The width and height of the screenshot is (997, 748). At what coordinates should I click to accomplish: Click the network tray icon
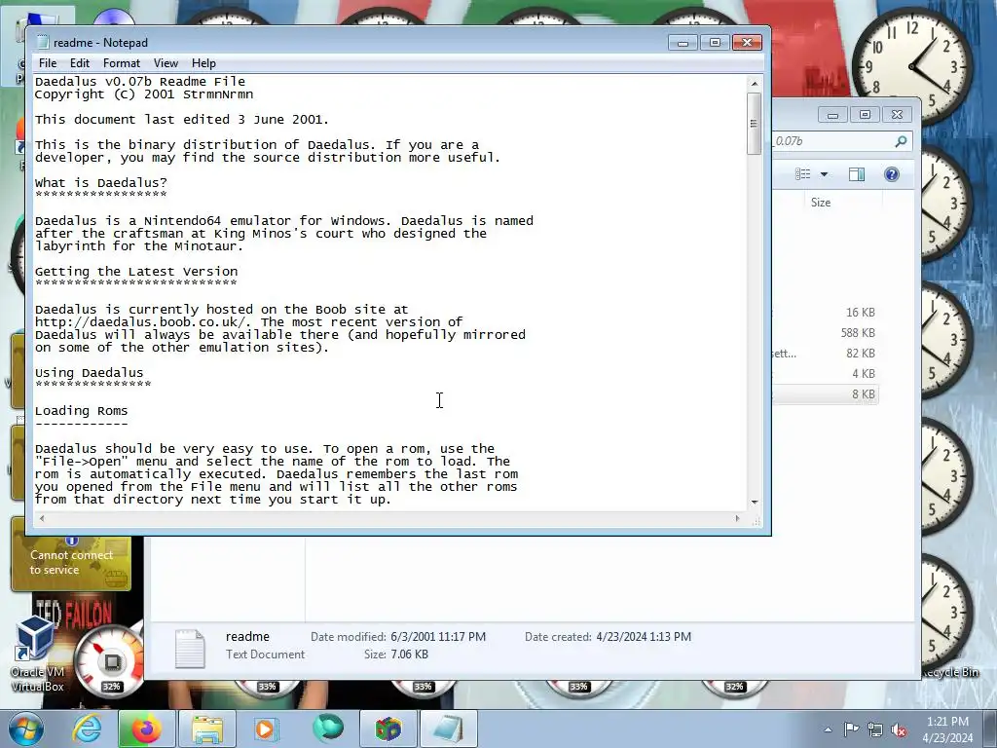pos(875,729)
